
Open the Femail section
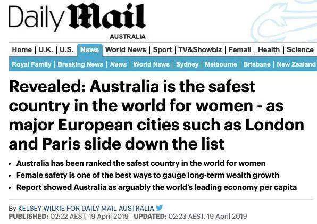pyautogui.click(x=240, y=49)
